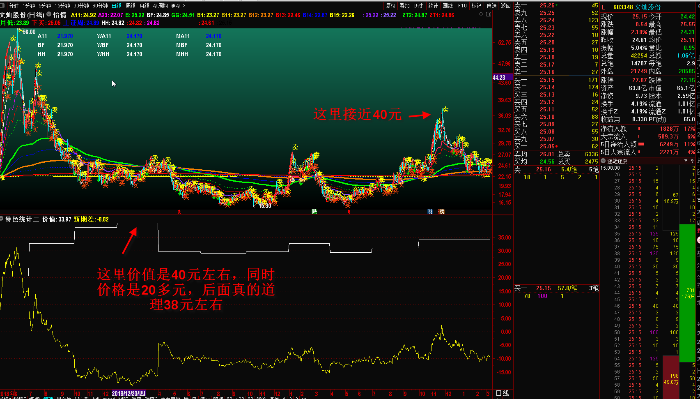This screenshot has width=700, height=399.
Task: Click the orange 榜 marker below the chart
Action: pos(441,212)
